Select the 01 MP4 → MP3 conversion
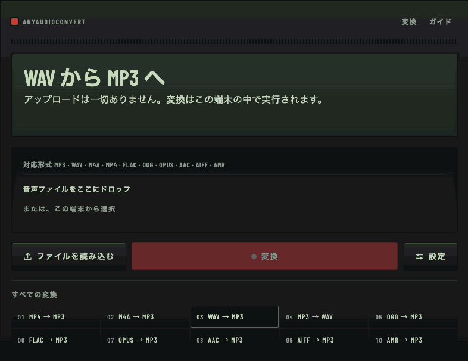The width and height of the screenshot is (468, 361). 56,317
